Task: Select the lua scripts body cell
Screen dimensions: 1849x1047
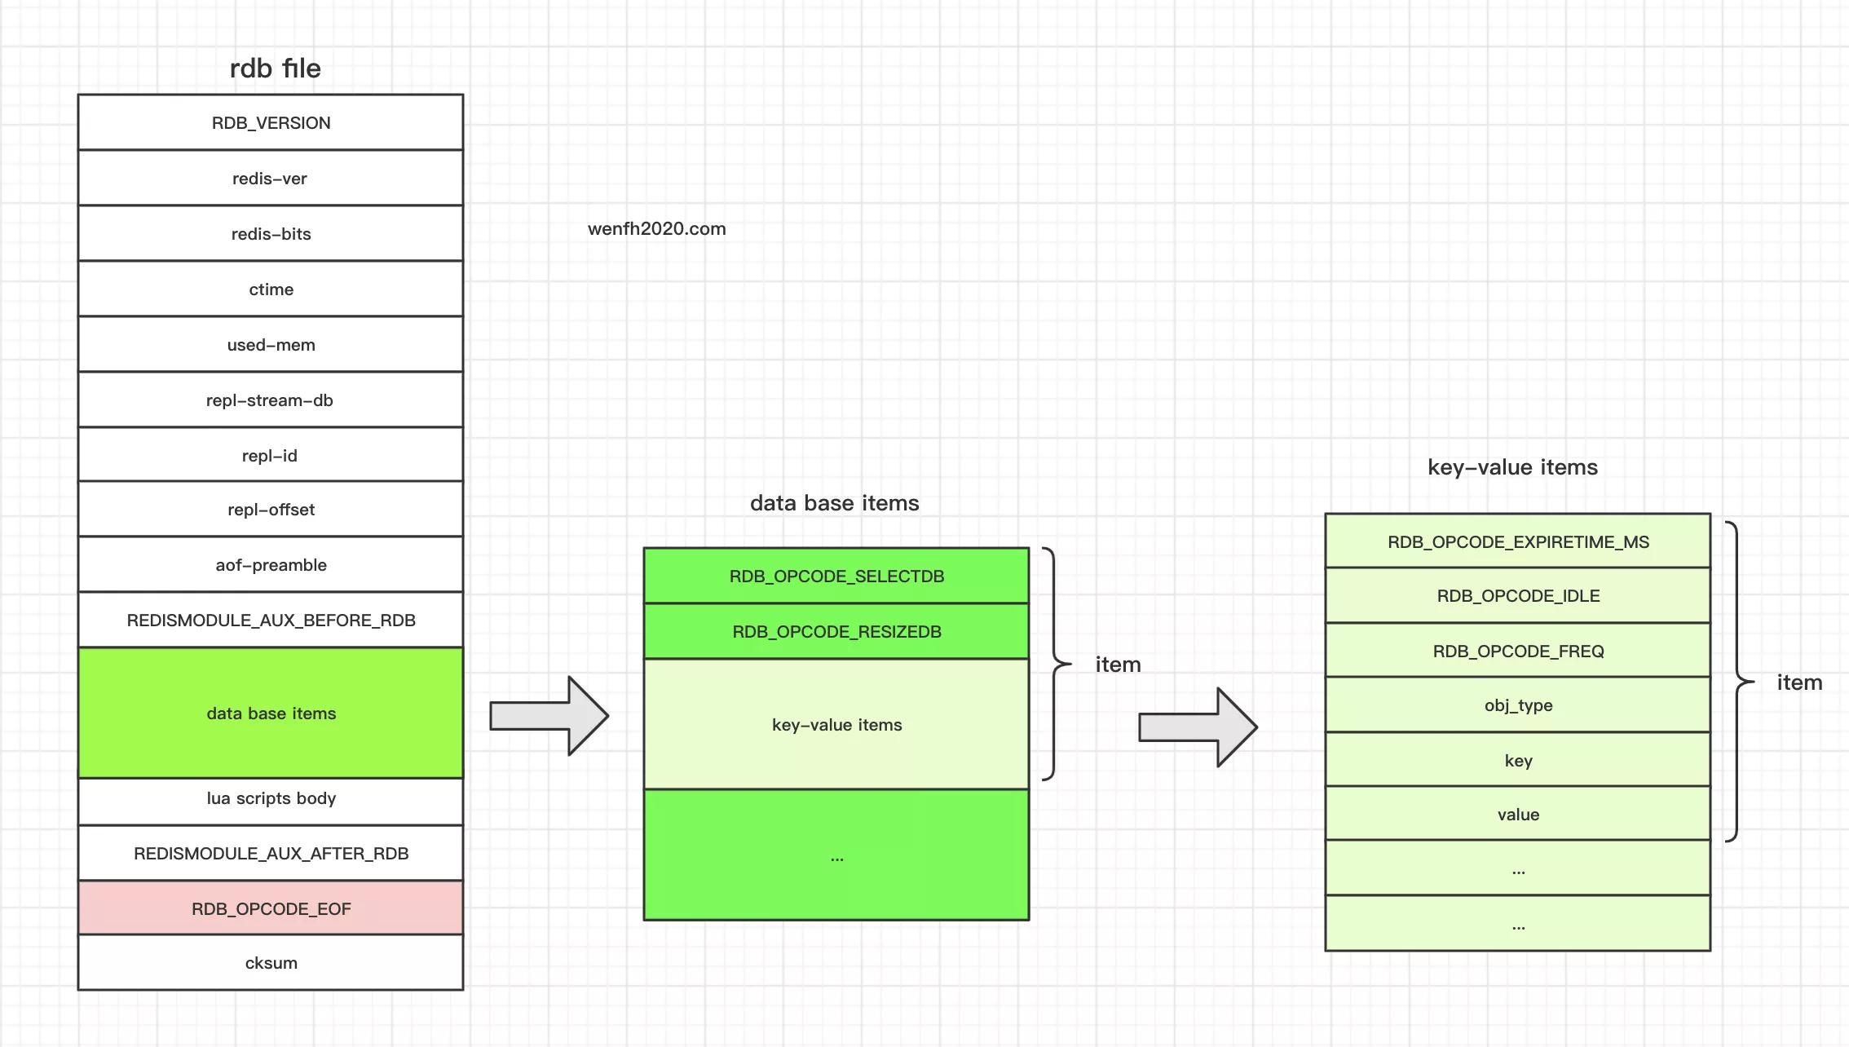Action: (x=271, y=799)
